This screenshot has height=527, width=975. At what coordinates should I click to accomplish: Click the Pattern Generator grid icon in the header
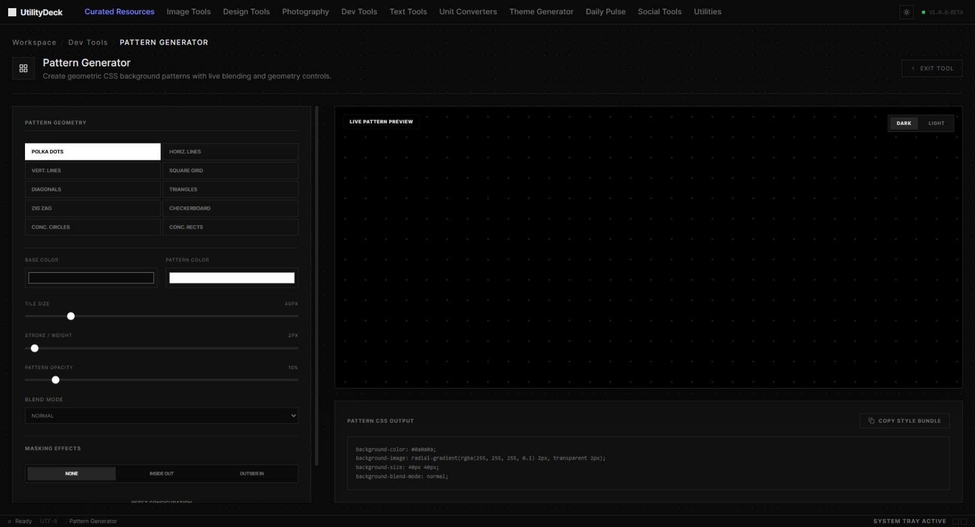[23, 68]
